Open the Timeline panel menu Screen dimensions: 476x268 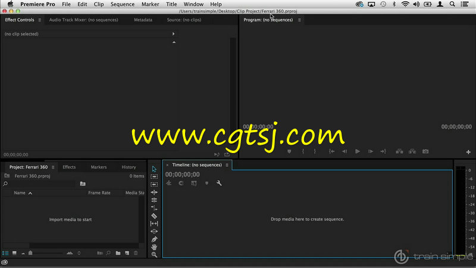(x=227, y=165)
